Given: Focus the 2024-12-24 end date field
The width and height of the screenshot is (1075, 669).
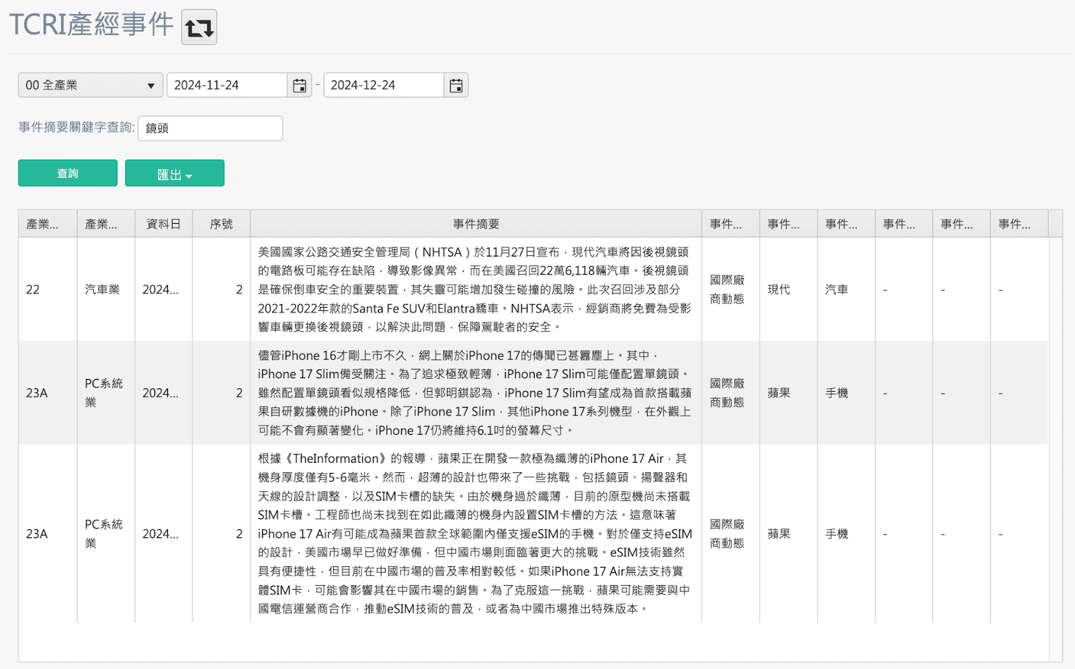Looking at the screenshot, I should pyautogui.click(x=384, y=85).
